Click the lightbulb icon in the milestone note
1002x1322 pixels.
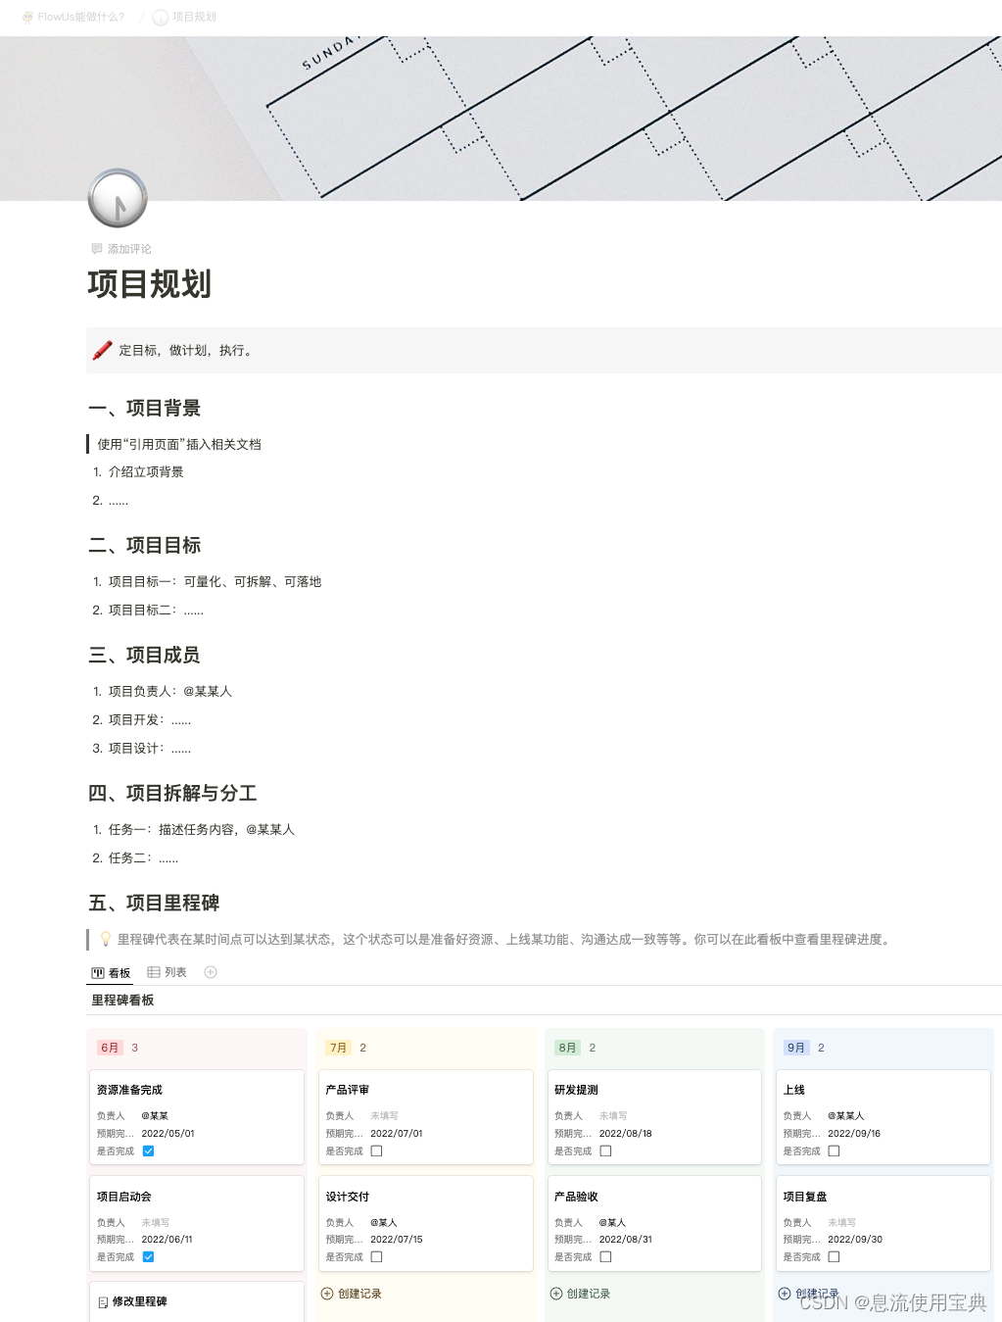tap(105, 939)
